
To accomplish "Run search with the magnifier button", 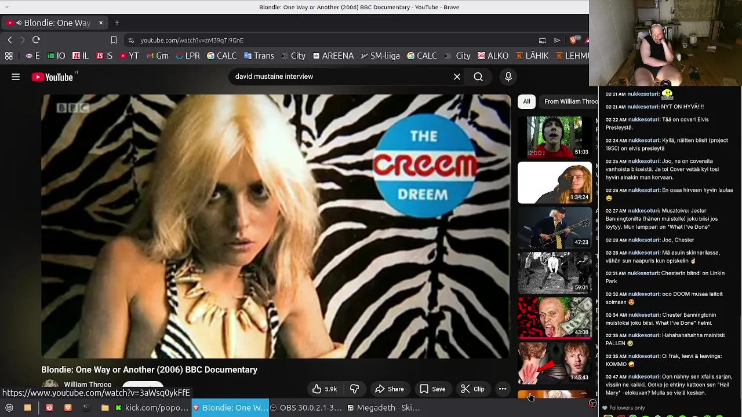I will tap(478, 76).
